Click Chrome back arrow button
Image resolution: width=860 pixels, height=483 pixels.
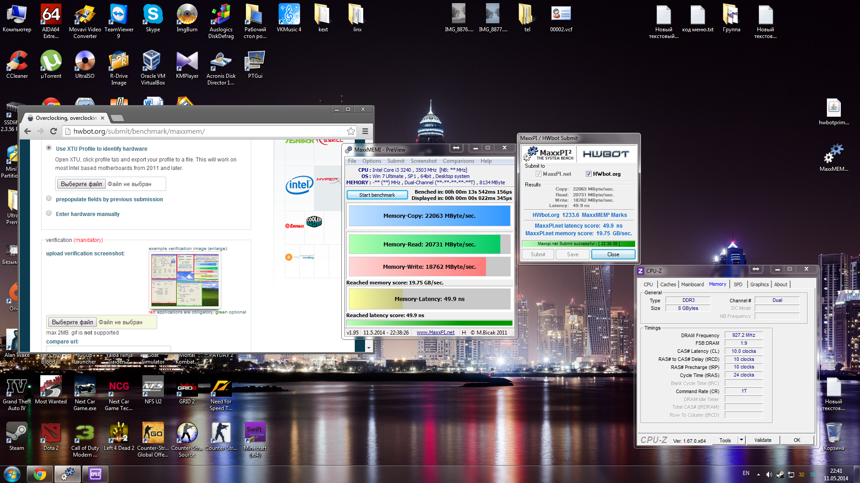pyautogui.click(x=28, y=131)
